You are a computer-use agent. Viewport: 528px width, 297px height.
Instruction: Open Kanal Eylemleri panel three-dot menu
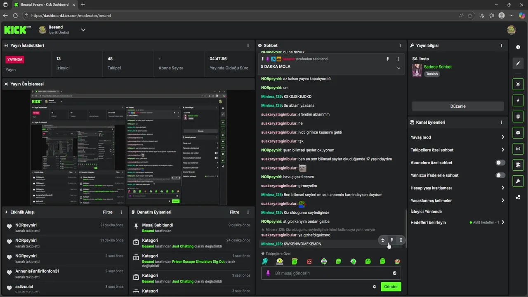click(x=502, y=123)
